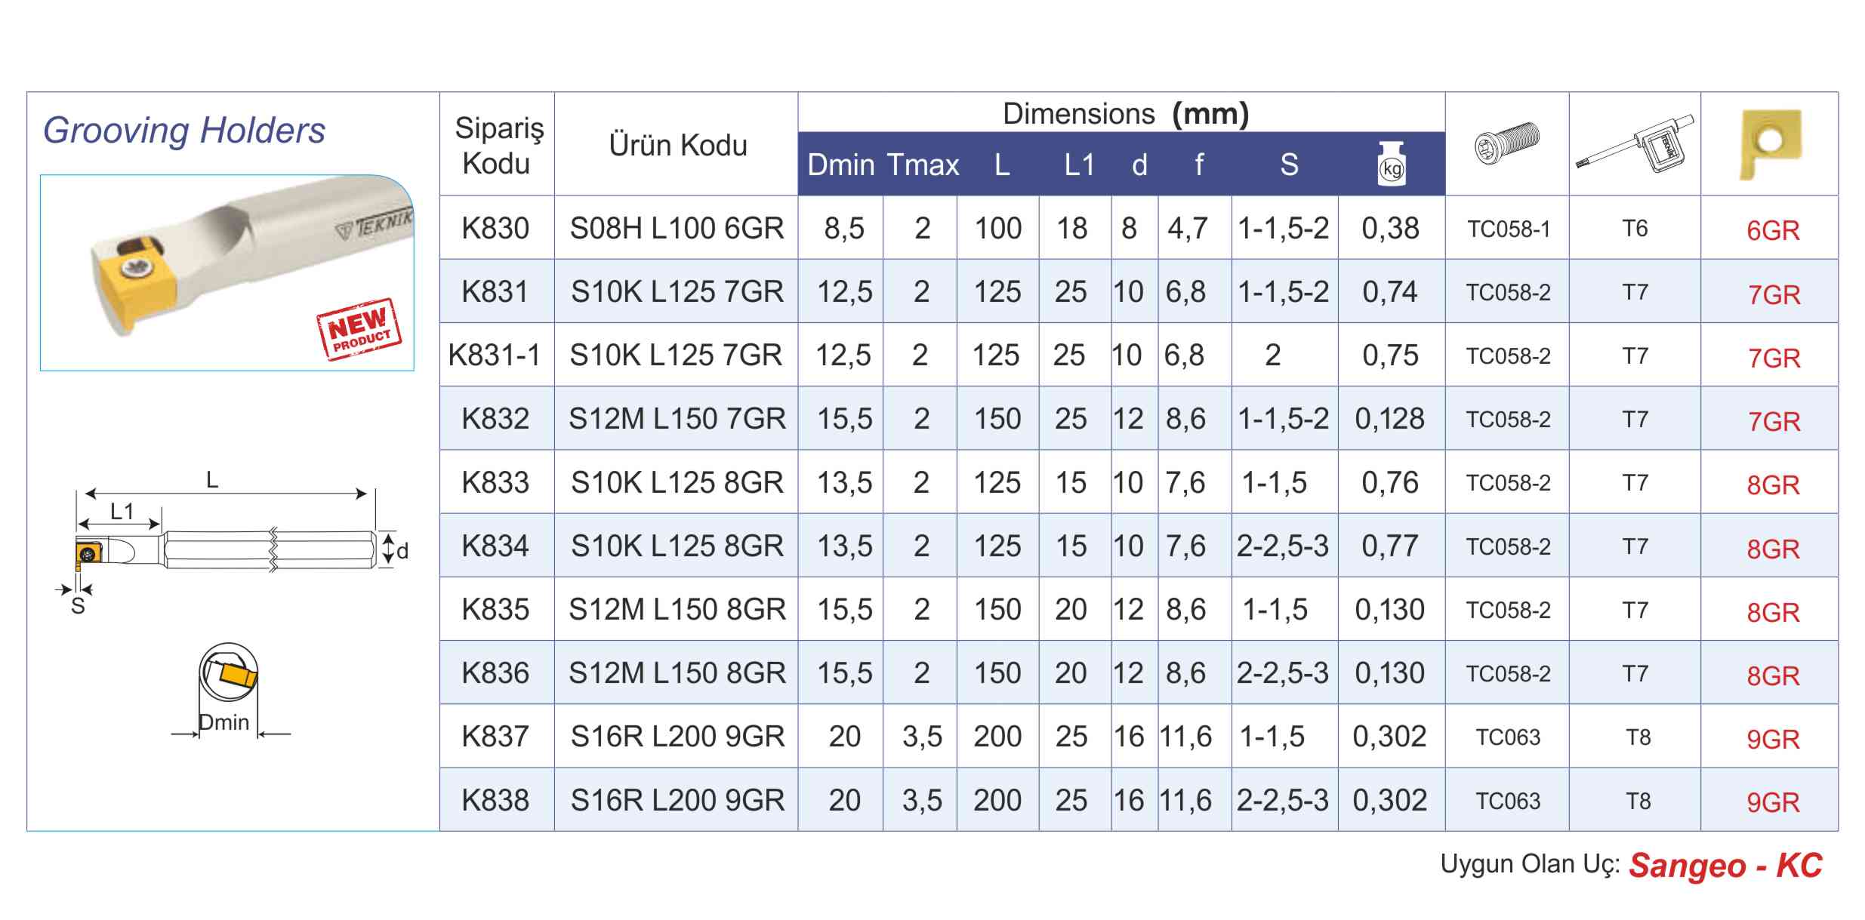Click the T6 key size cell
1865x920 pixels.
coord(1635,229)
